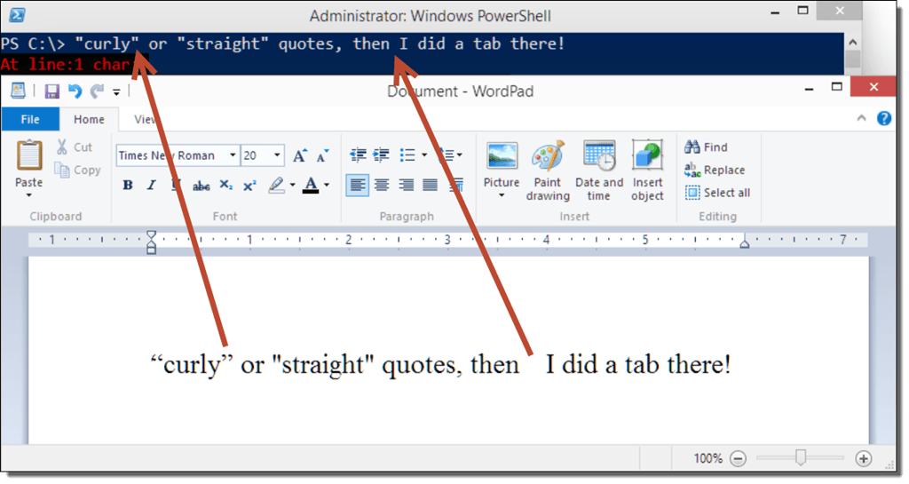Open WordPad Help question mark
Screen dimensions: 909x484
coord(884,118)
